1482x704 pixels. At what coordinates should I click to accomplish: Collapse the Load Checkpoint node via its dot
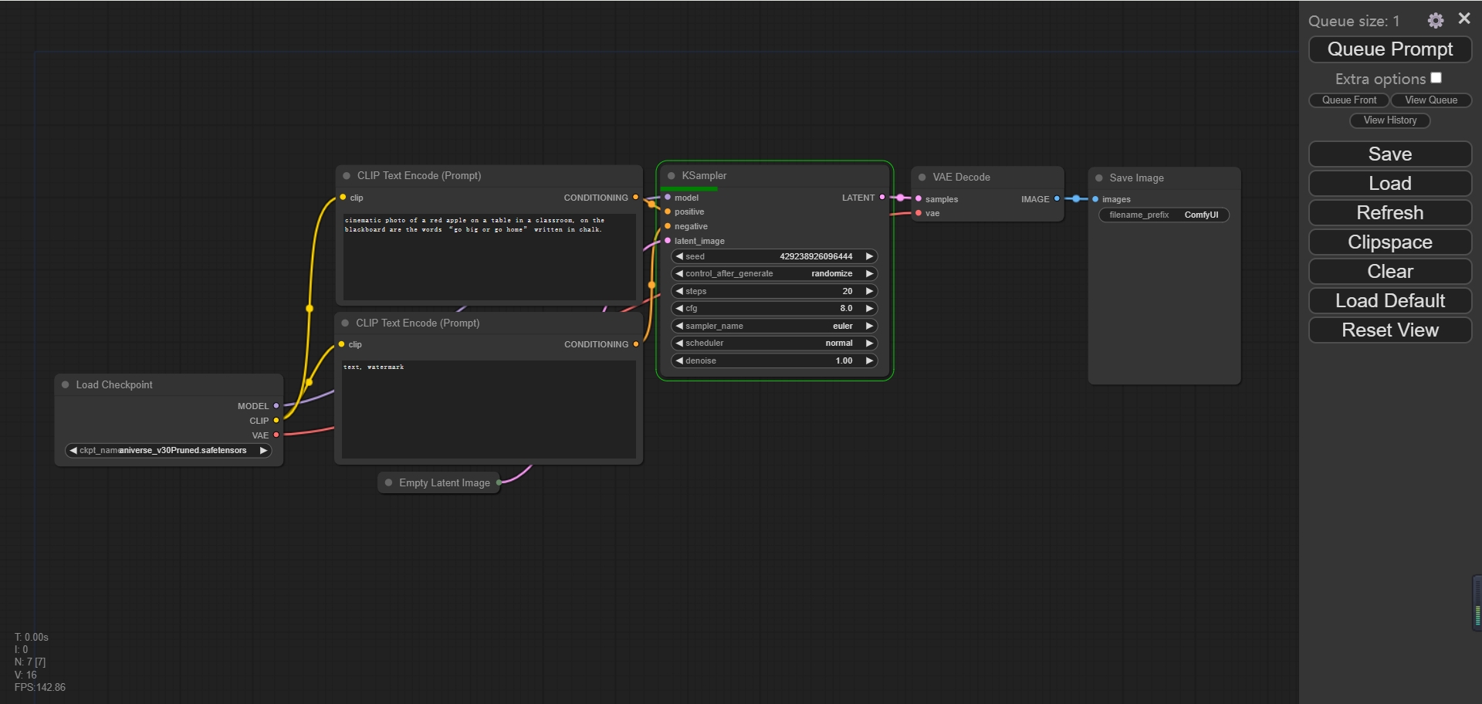pos(66,384)
